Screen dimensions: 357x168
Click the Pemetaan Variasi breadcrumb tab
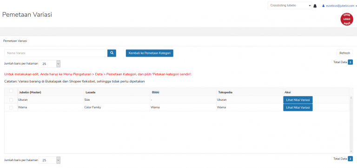(x=15, y=41)
